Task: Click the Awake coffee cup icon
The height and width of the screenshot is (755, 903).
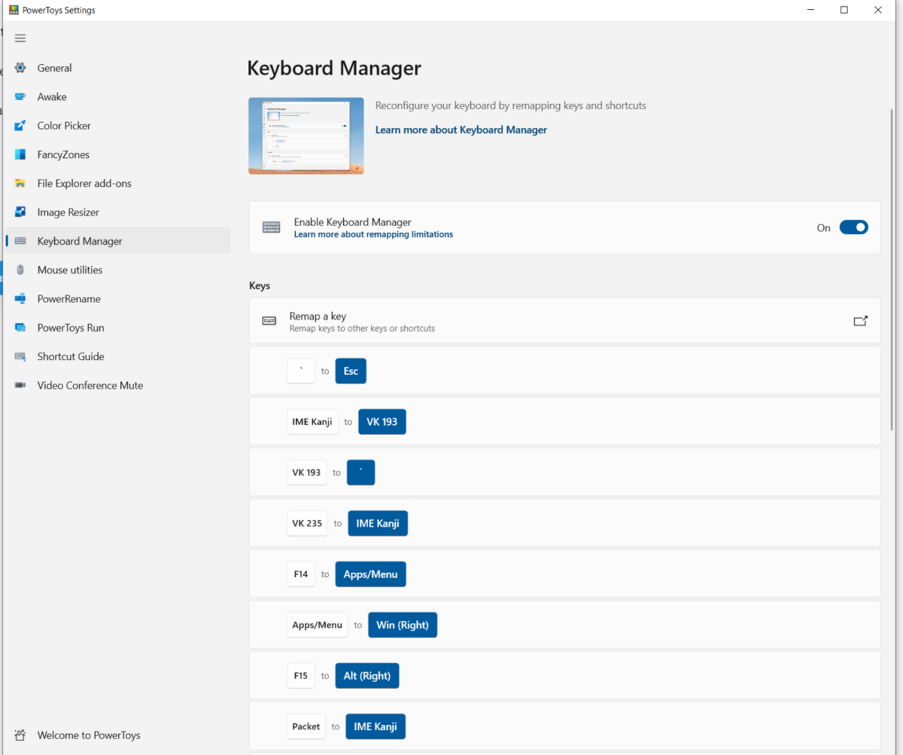Action: tap(20, 97)
